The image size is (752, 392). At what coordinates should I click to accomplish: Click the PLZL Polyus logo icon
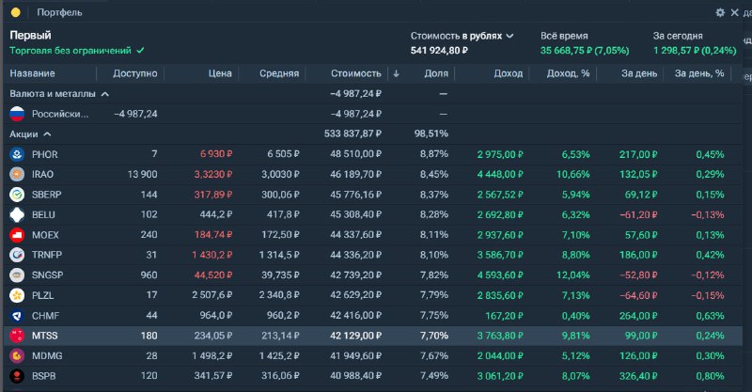coord(17,295)
